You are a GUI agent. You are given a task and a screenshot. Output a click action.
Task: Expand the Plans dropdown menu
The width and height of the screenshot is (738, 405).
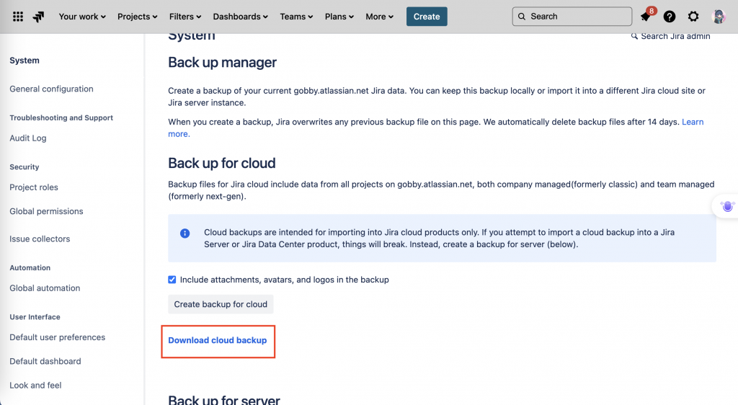339,17
